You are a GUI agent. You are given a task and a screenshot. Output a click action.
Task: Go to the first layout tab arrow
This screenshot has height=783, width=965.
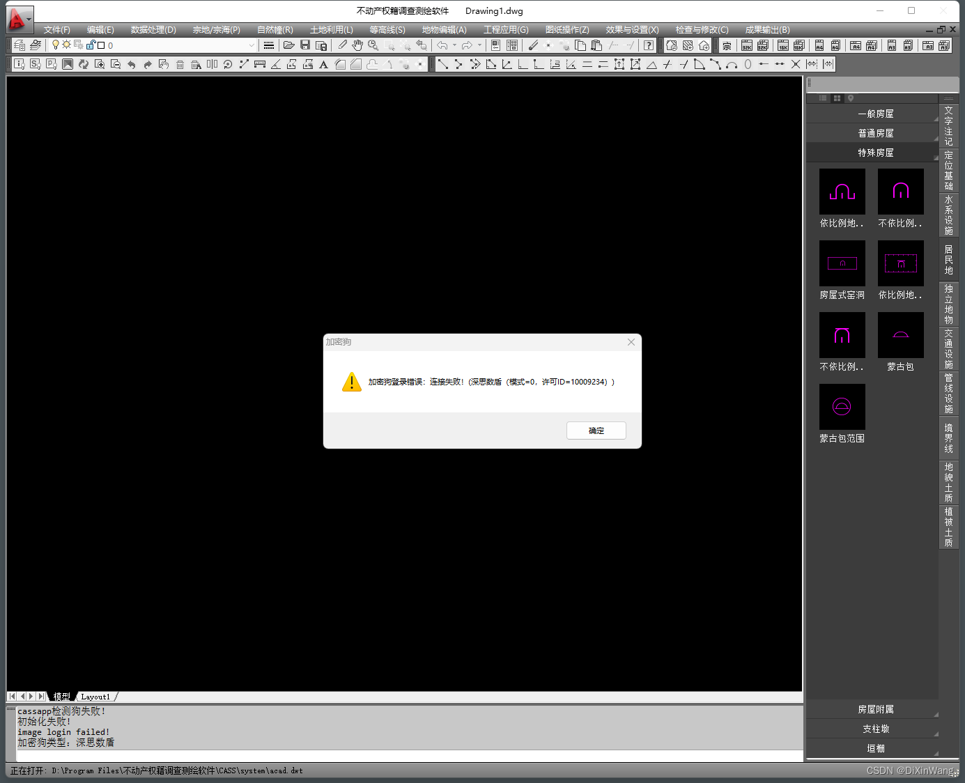pyautogui.click(x=12, y=696)
